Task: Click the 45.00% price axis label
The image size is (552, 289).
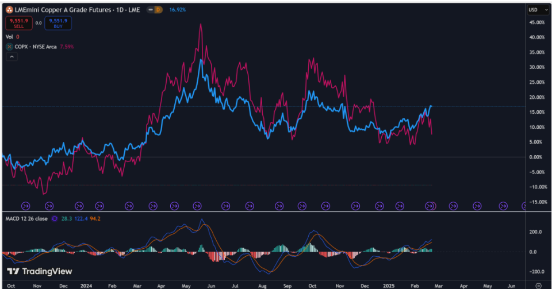Action: click(537, 22)
